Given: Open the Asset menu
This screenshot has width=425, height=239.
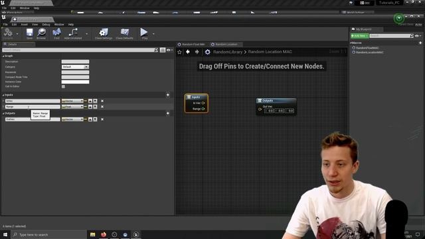Looking at the screenshot, I should (x=24, y=25).
